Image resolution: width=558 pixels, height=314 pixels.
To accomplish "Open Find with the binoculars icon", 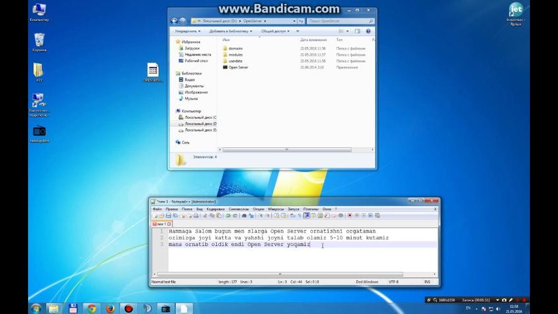I will coord(244,216).
